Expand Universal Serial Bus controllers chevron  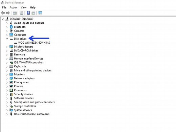pos(7,114)
